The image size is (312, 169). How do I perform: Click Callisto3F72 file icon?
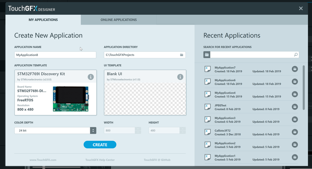click(x=208, y=132)
